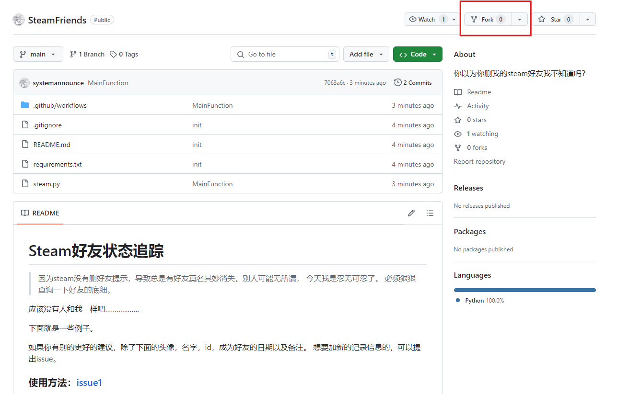Expand the Add file dropdown

coord(366,54)
